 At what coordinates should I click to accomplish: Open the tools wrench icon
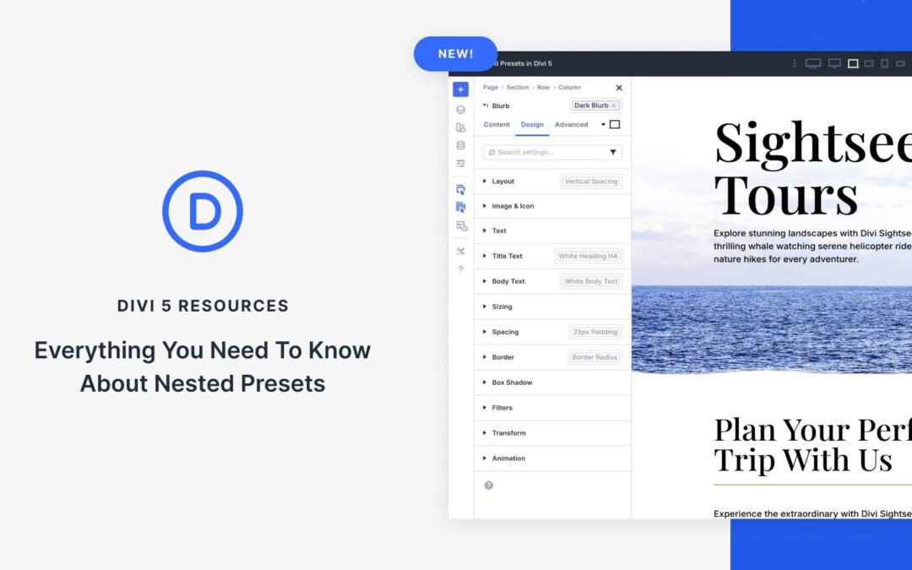coord(460,251)
